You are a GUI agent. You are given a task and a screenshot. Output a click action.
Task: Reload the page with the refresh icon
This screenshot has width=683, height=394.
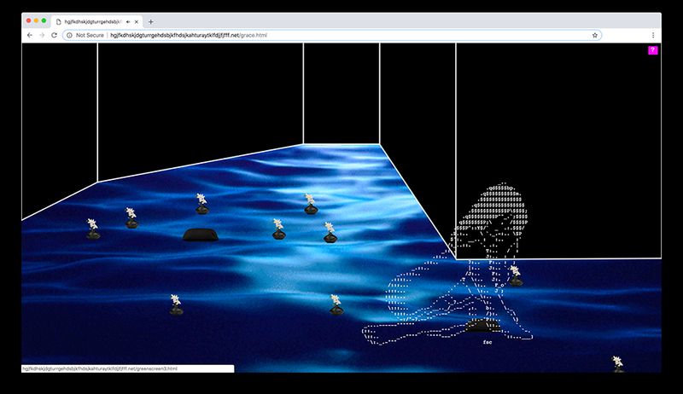[55, 35]
